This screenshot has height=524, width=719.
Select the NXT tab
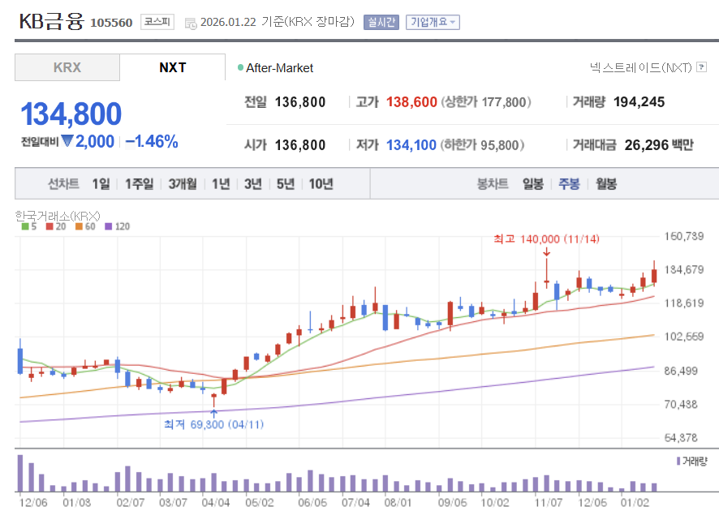(x=172, y=67)
